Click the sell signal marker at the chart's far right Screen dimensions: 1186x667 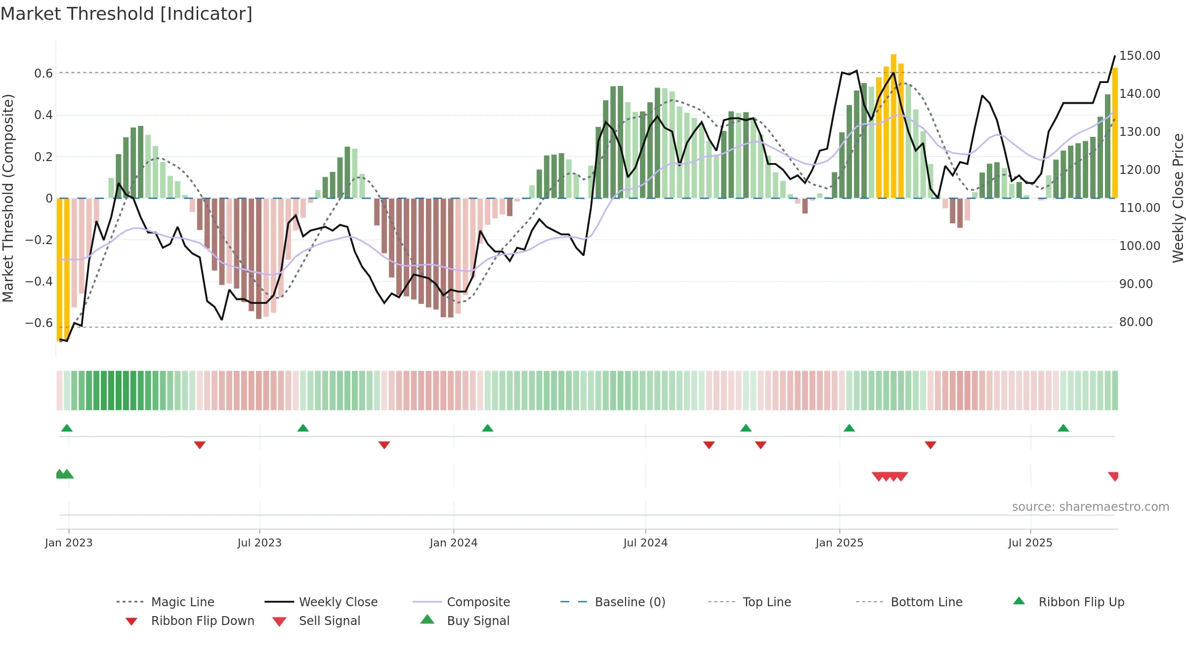(1113, 477)
